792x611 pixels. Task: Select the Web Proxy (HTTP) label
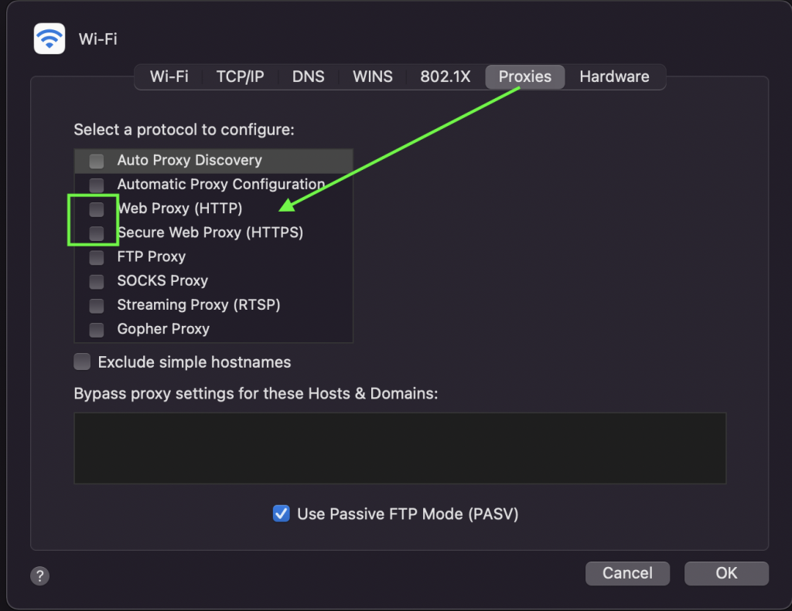[x=179, y=209]
